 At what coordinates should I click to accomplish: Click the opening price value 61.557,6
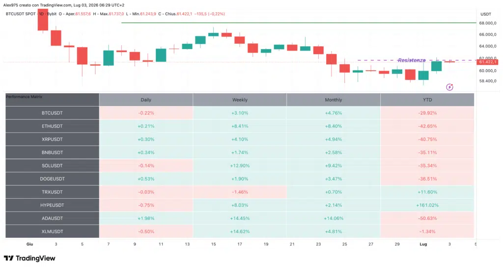(83, 14)
